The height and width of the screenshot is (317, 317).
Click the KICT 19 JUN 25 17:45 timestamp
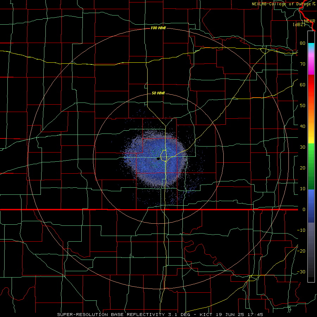(231, 315)
